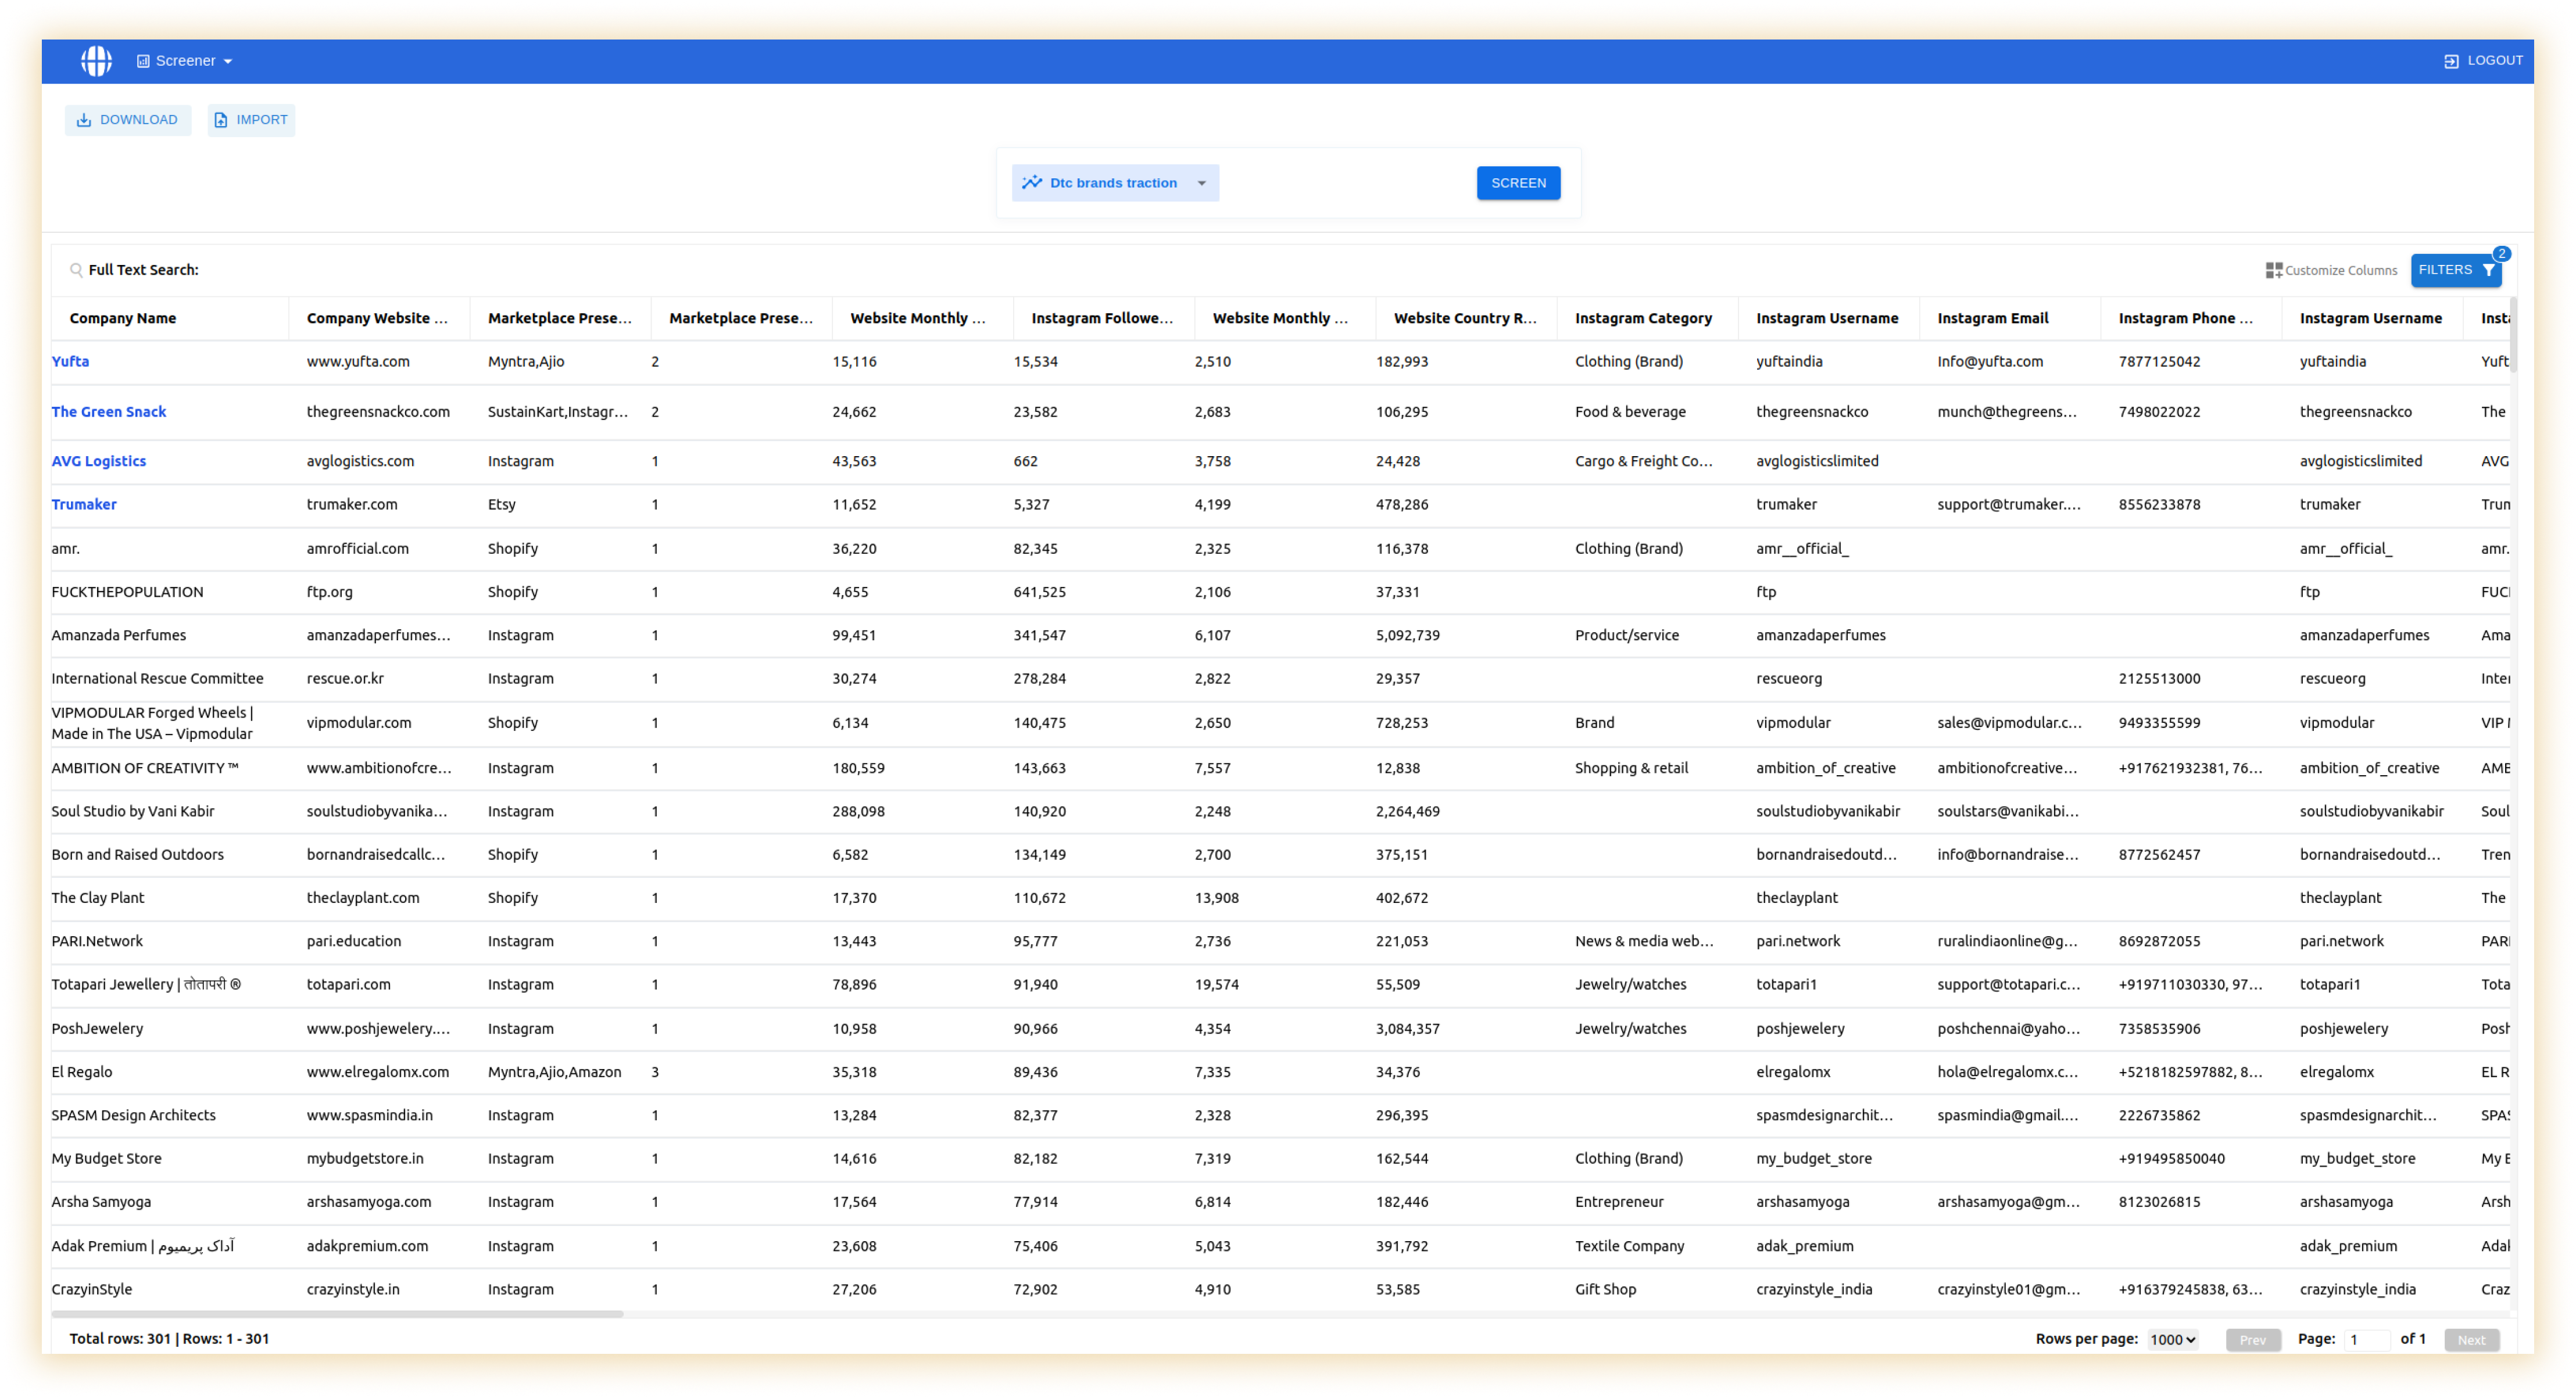Image resolution: width=2576 pixels, height=1398 pixels.
Task: Click the Arsha Samyoga row name
Action: [101, 1203]
